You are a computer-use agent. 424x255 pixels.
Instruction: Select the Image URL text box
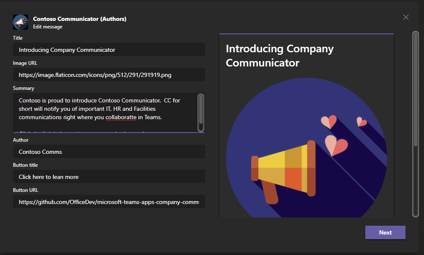click(x=109, y=74)
